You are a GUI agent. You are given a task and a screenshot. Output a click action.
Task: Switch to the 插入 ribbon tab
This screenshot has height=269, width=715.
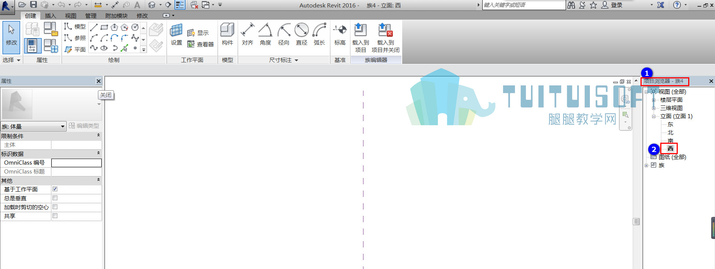coord(50,16)
